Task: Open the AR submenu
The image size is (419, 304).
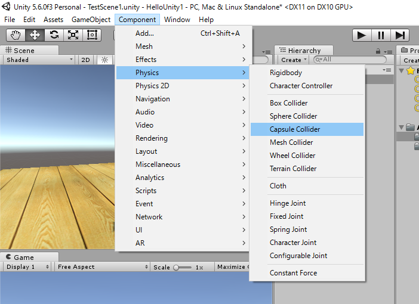Action: tap(183, 243)
